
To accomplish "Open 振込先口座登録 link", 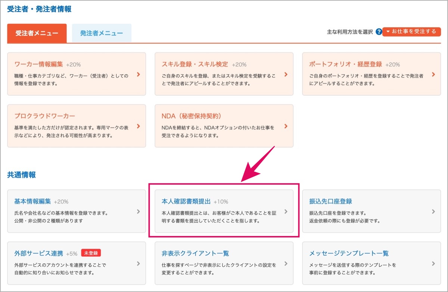I will click(x=330, y=201).
